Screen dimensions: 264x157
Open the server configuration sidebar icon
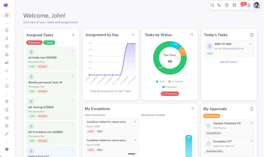click(7, 118)
